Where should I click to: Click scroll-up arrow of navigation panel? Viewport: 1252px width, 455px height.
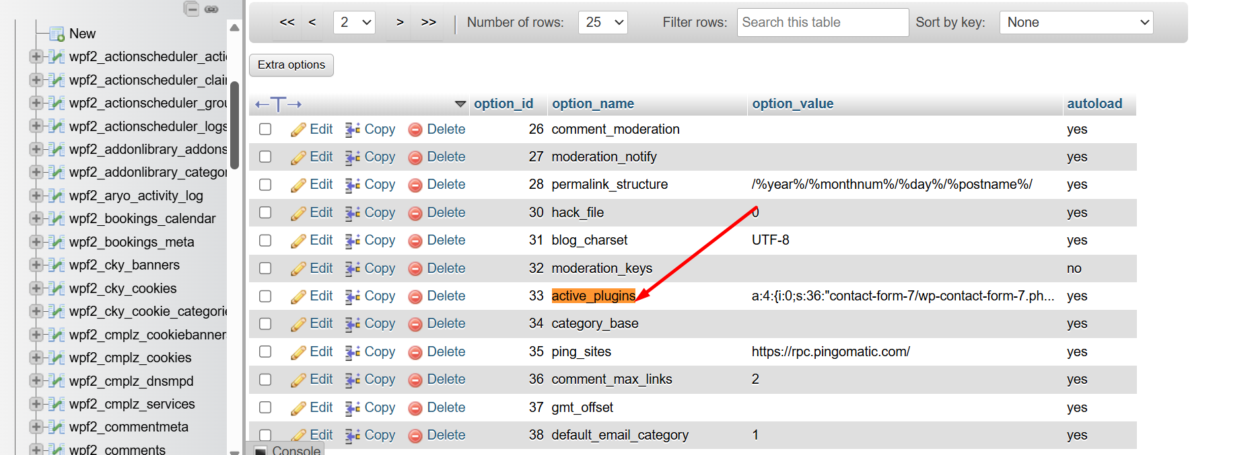(234, 28)
